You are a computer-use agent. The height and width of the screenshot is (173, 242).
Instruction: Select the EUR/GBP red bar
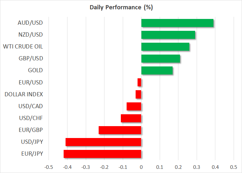pos(120,130)
